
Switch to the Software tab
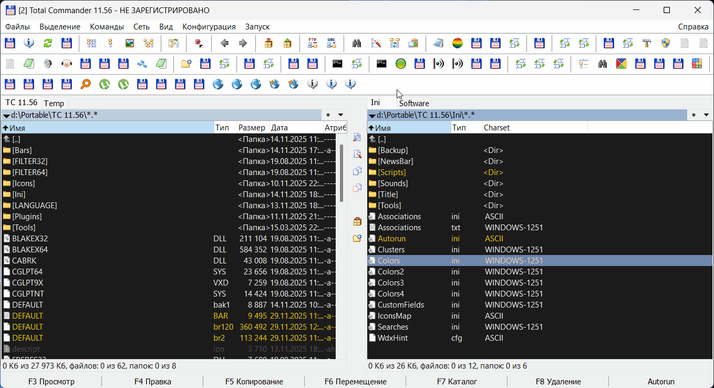[x=414, y=104]
